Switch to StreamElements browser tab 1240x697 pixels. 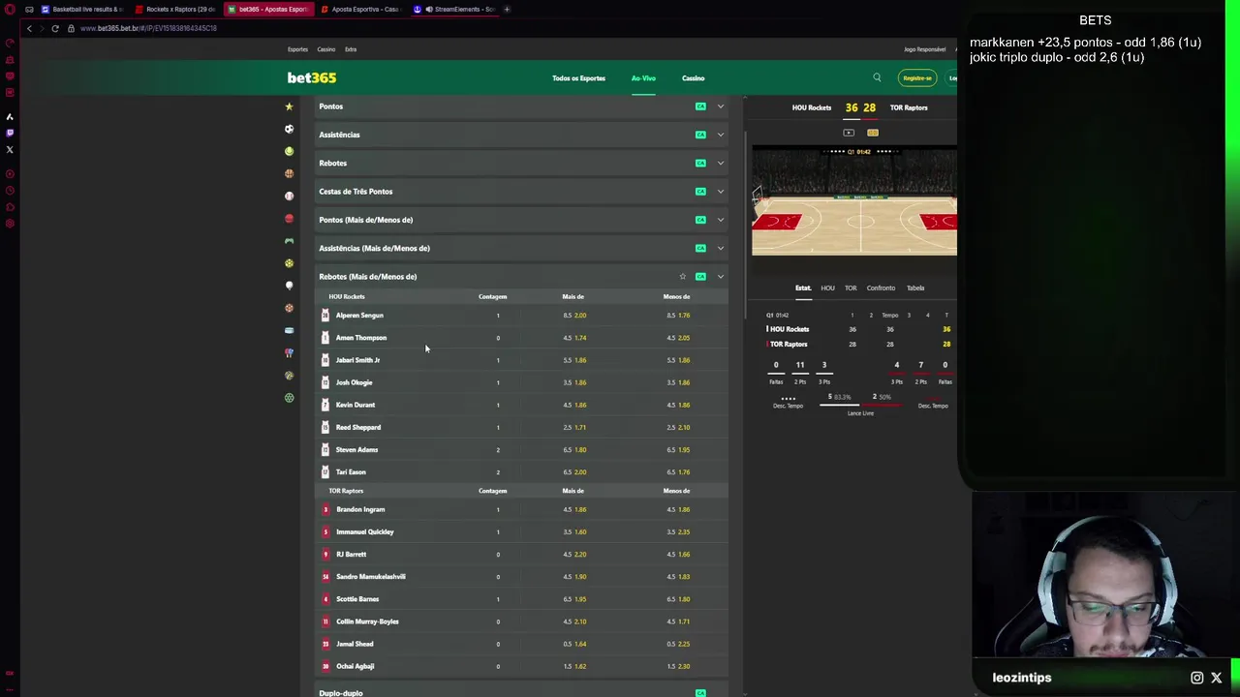click(x=454, y=9)
